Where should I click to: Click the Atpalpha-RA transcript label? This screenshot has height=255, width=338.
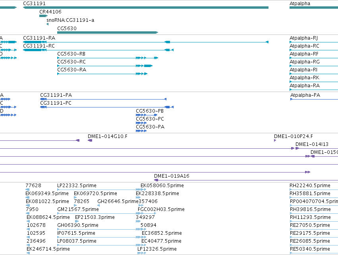point(304,86)
